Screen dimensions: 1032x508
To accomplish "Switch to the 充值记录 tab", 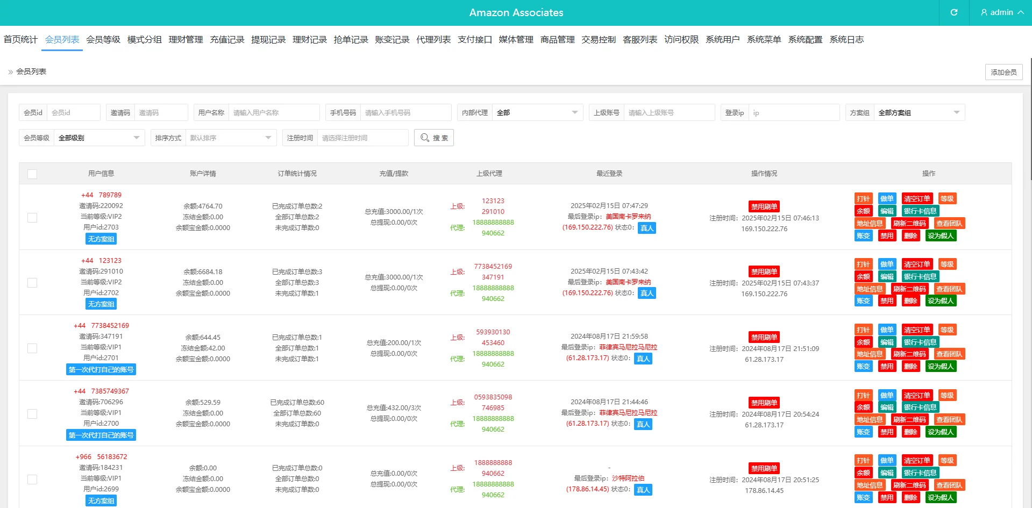I will click(227, 40).
